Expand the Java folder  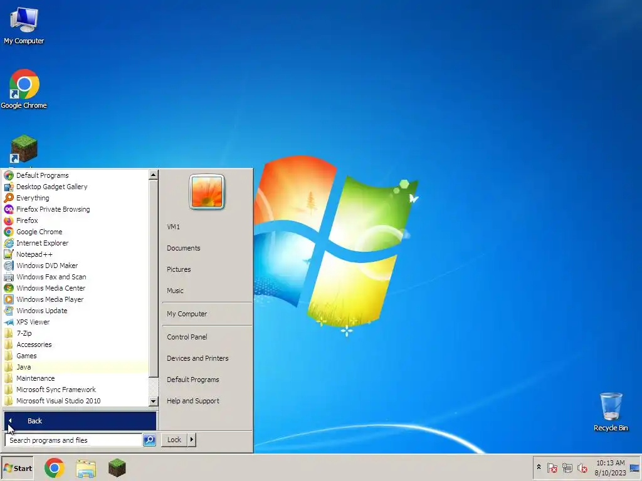tap(76, 367)
